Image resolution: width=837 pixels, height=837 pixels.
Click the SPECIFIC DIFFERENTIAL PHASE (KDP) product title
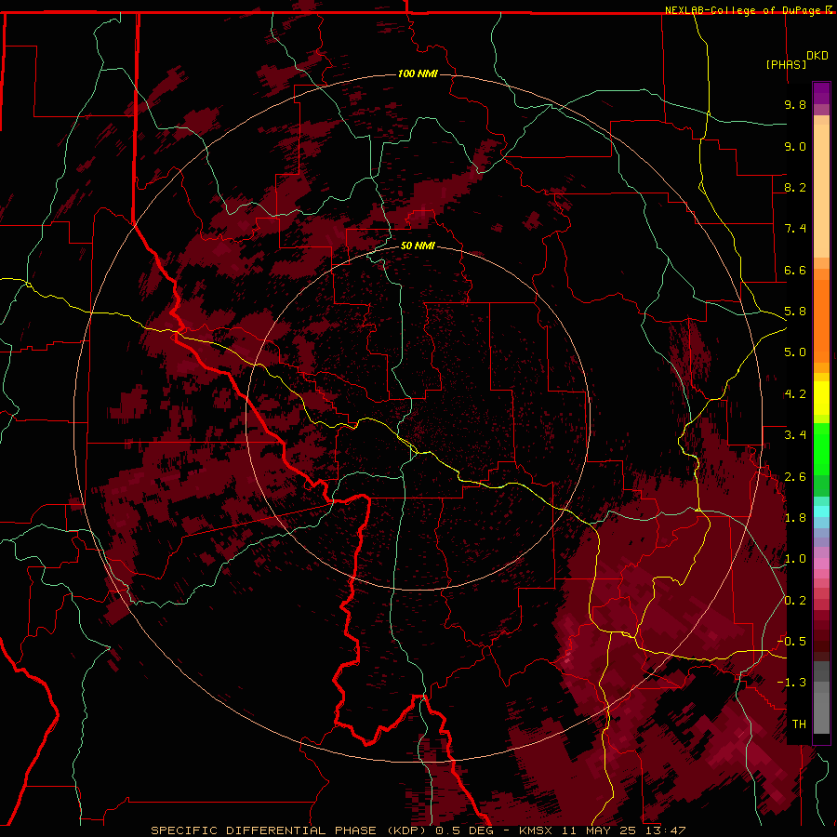[x=291, y=830]
